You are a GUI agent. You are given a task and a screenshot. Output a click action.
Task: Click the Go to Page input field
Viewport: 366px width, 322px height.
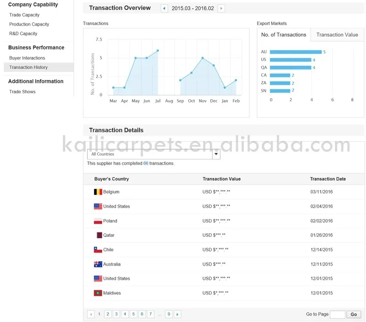coord(338,314)
